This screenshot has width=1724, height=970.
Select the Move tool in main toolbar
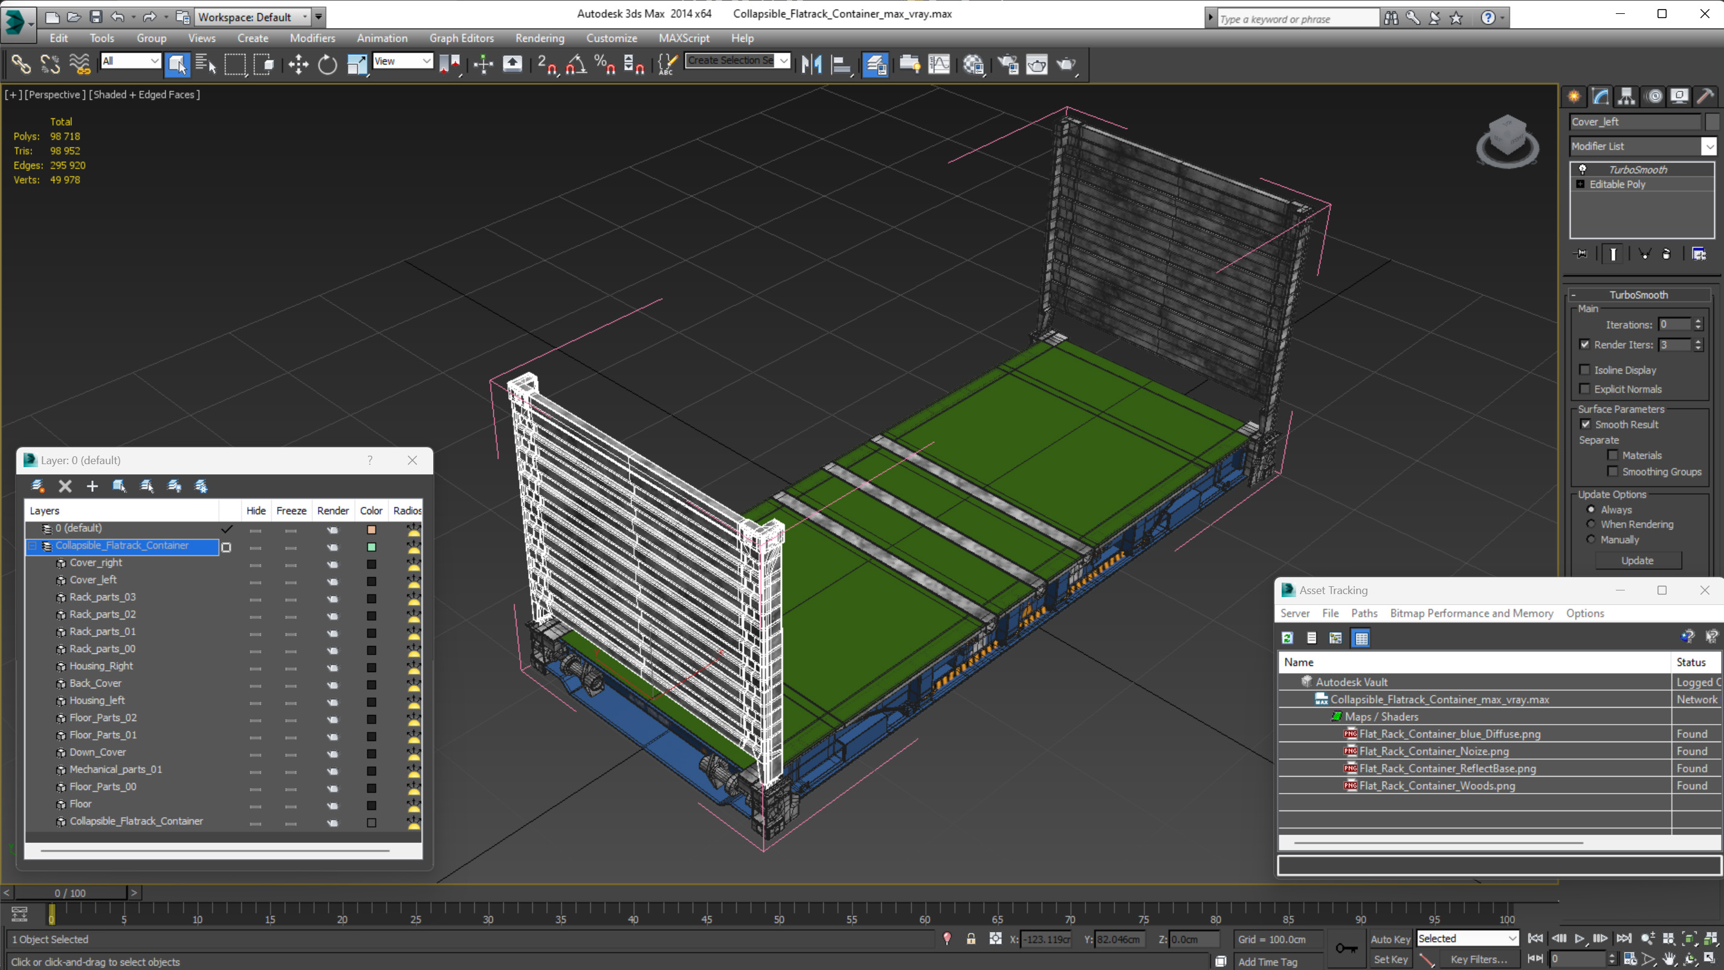click(x=299, y=64)
